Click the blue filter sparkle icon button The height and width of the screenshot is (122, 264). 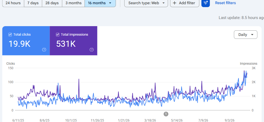point(206,3)
